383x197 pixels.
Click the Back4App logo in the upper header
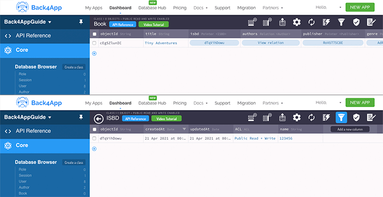(x=39, y=7)
